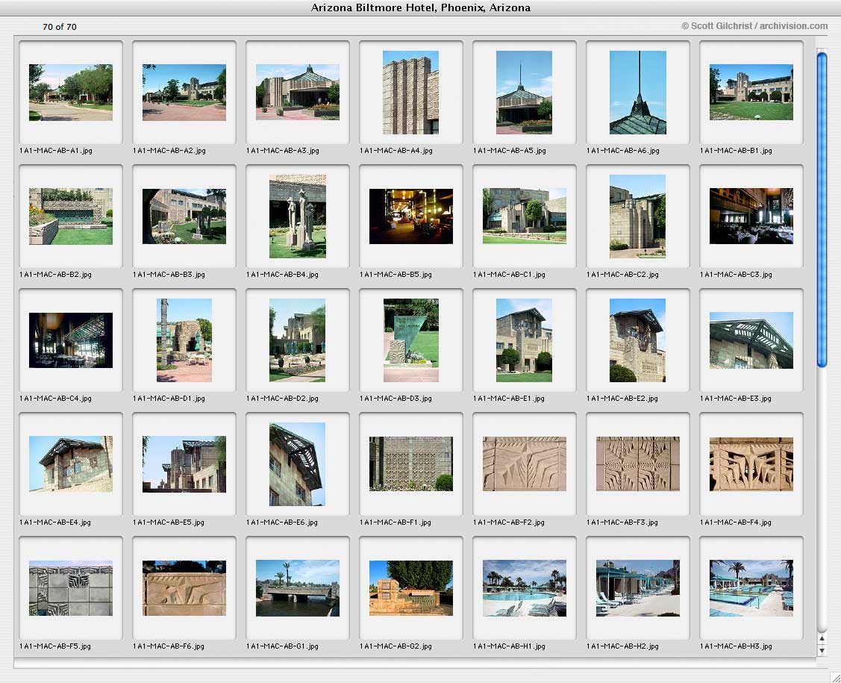Click filename label 1A1-MAC-AB-B5.jpg
Screen dimensions: 841x683
click(x=396, y=275)
